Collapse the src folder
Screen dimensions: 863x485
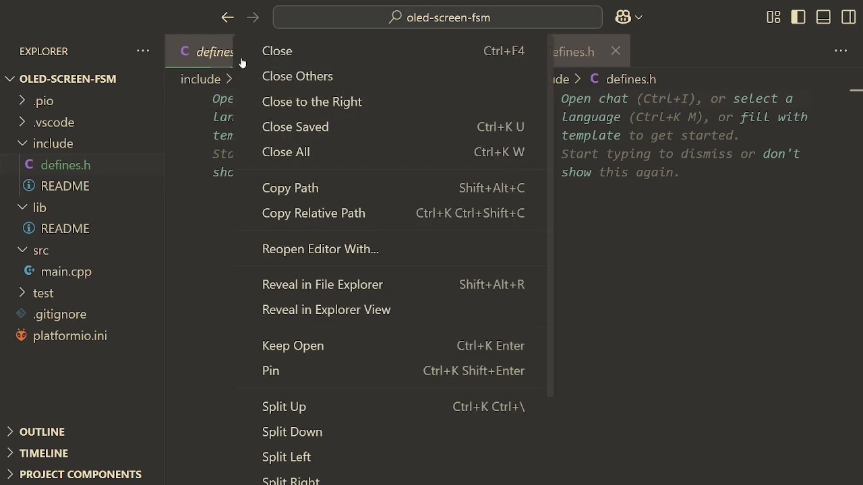click(x=22, y=250)
